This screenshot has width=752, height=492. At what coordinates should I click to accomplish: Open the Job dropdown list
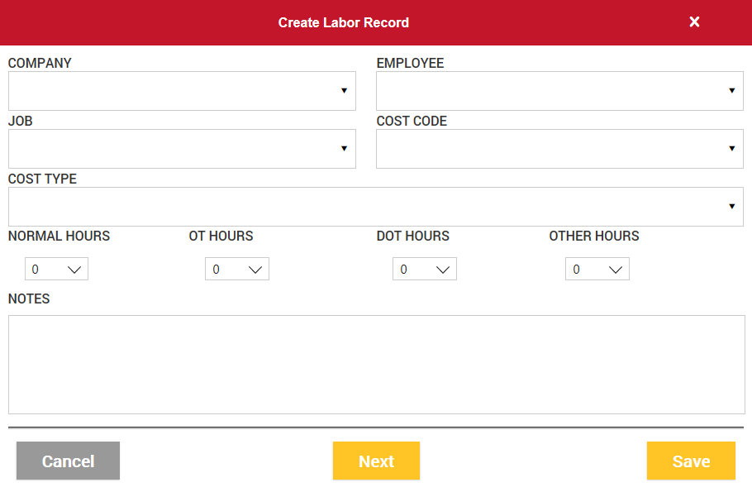point(344,149)
